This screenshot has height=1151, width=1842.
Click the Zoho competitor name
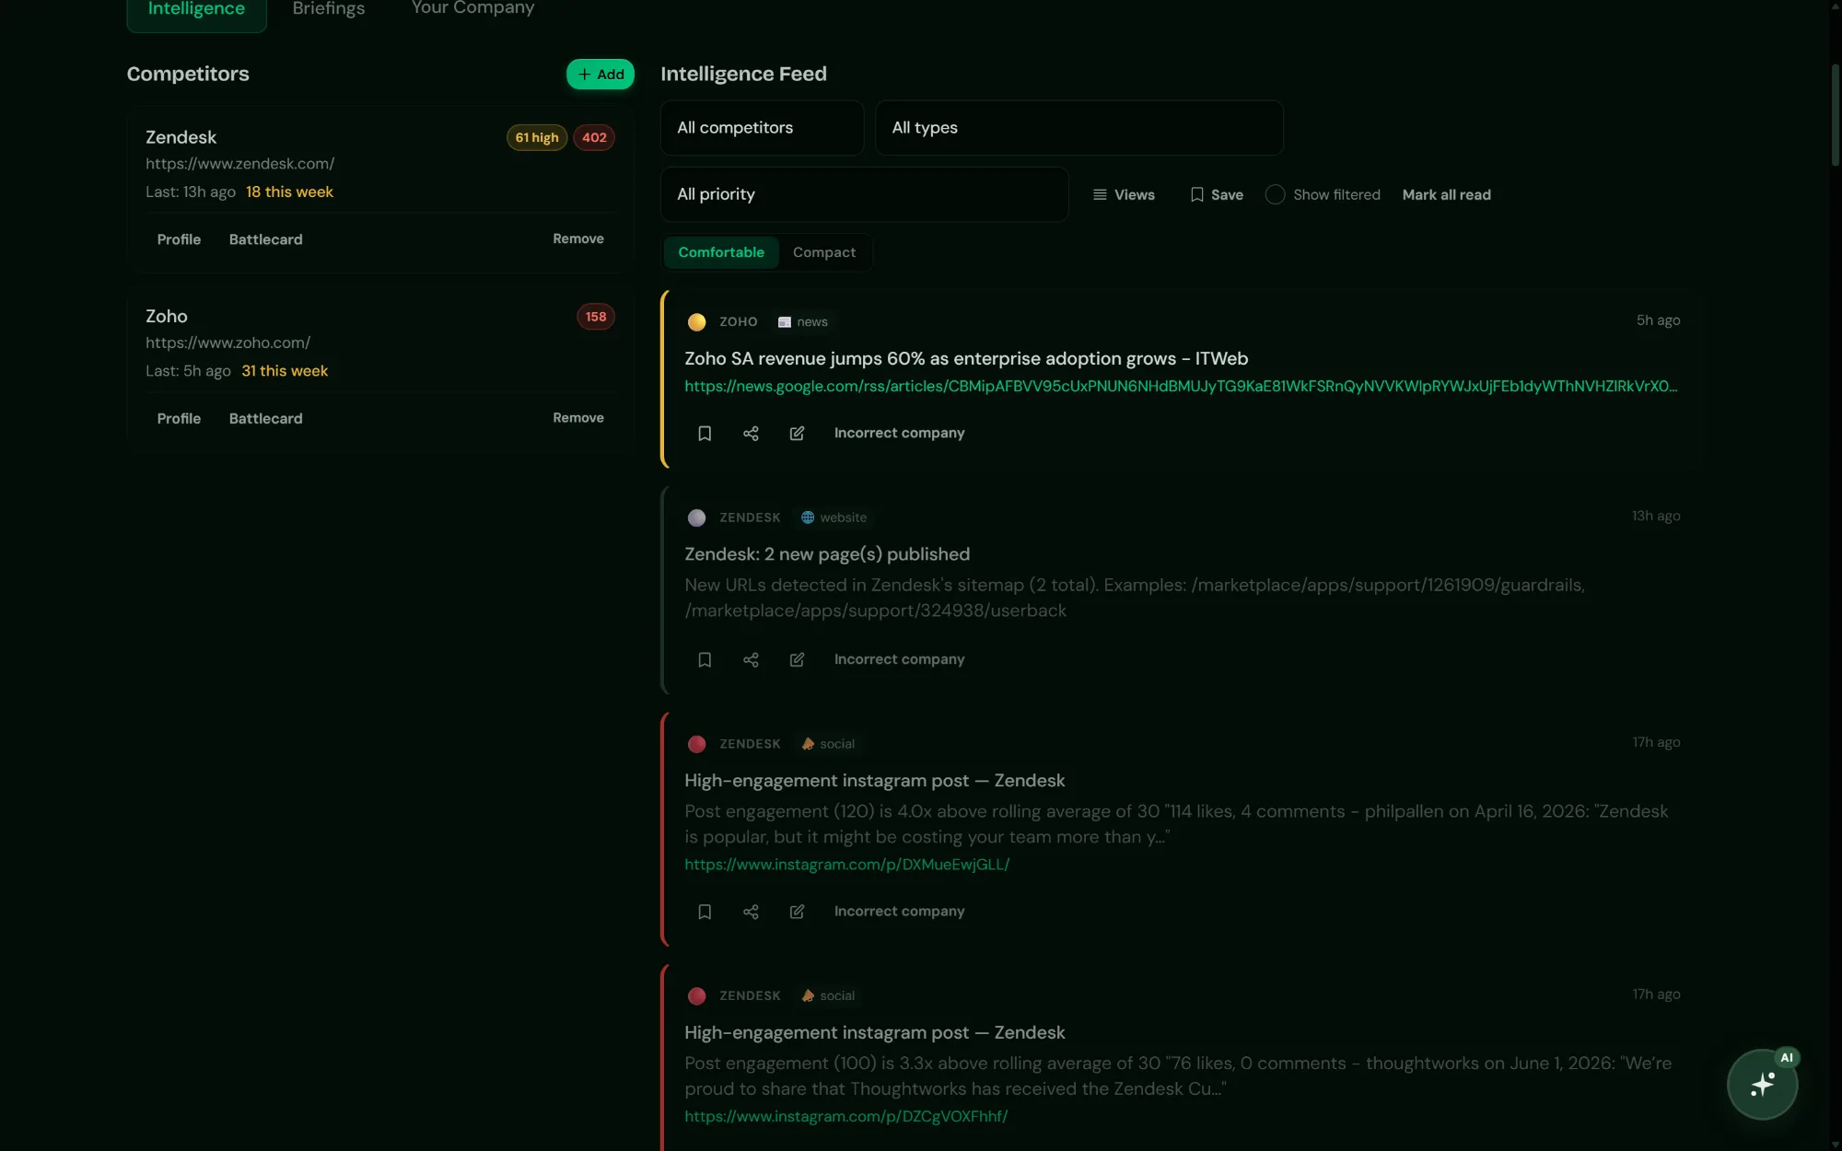pyautogui.click(x=166, y=317)
